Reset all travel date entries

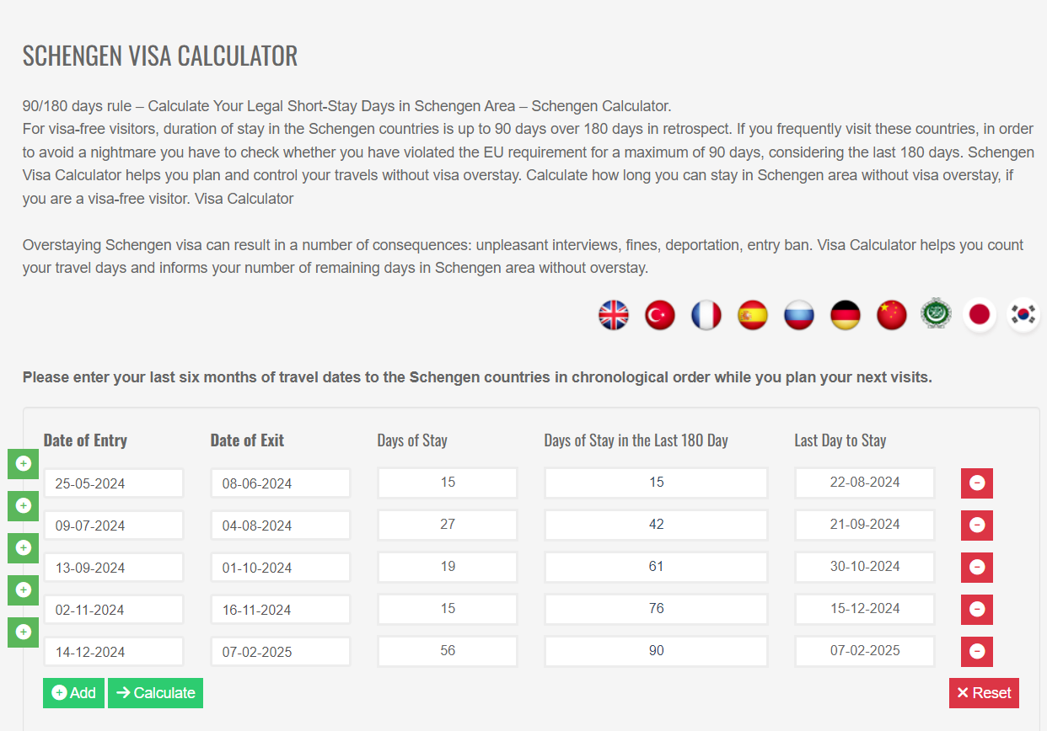pyautogui.click(x=984, y=693)
